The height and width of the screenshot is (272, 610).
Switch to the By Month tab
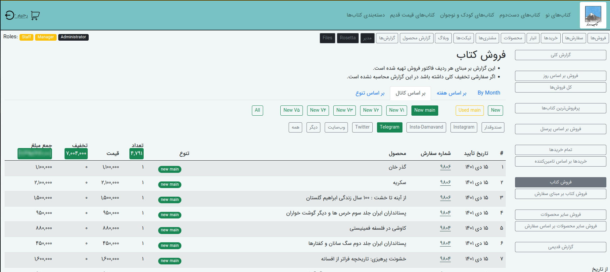[489, 93]
